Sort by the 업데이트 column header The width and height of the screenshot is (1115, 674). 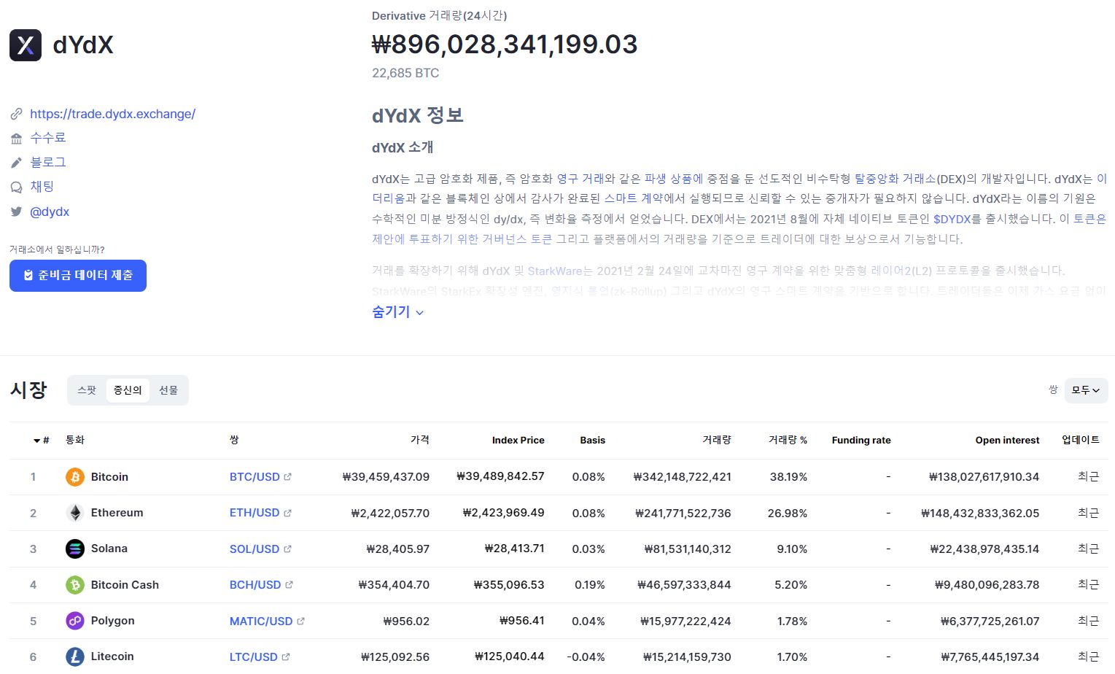pyautogui.click(x=1081, y=440)
